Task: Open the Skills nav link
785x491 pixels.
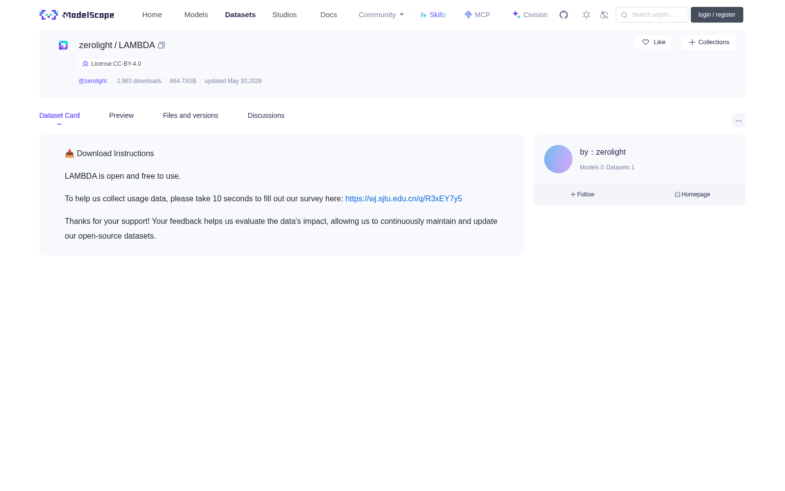Action: [x=433, y=15]
